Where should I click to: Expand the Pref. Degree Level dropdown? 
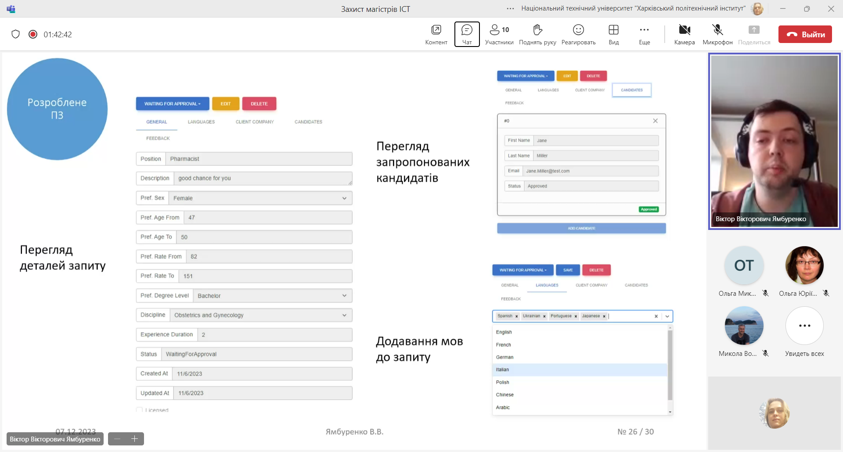[344, 296]
